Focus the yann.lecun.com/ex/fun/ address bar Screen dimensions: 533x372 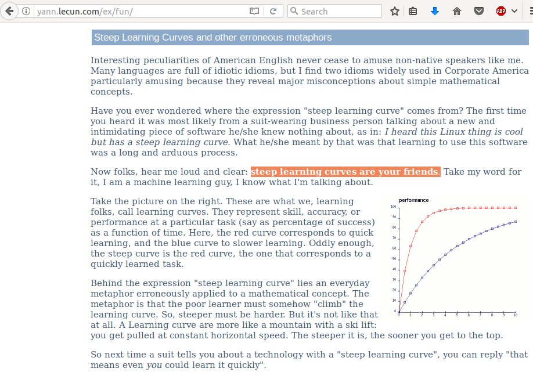[x=141, y=11]
